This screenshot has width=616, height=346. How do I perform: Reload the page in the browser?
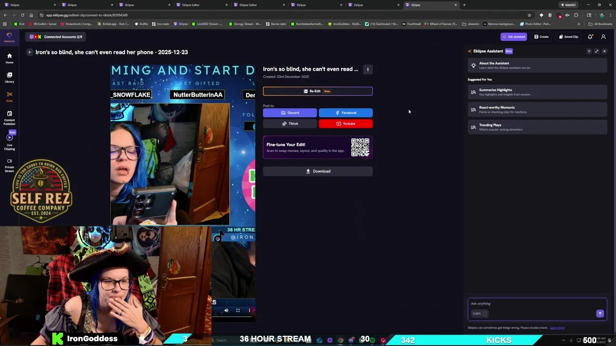(22, 15)
